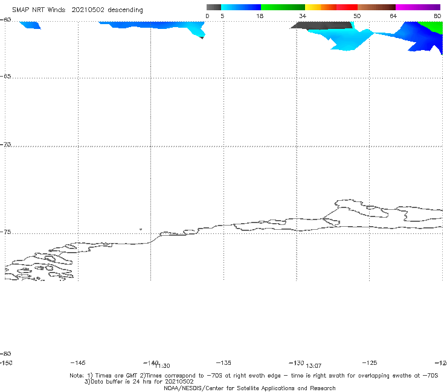Click the '34' label under the color scale

(303, 16)
